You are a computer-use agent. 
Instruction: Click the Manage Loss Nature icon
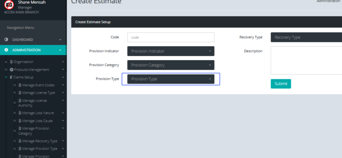click(x=20, y=113)
